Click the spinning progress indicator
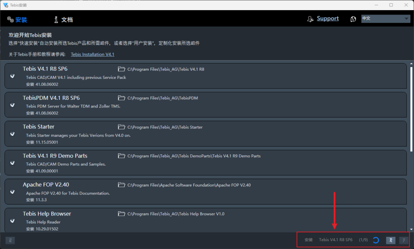Image resolution: width=414 pixels, height=249 pixels. pyautogui.click(x=376, y=240)
